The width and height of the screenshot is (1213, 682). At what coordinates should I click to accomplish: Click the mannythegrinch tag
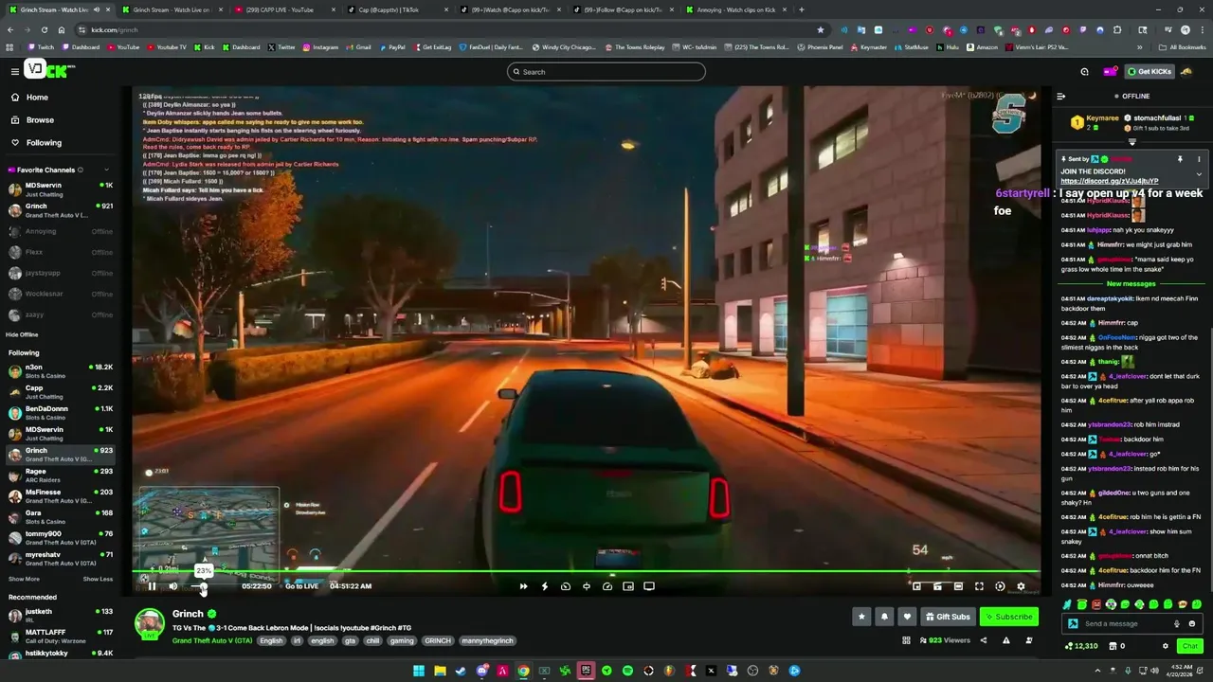(x=488, y=640)
